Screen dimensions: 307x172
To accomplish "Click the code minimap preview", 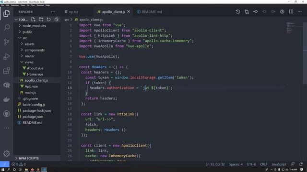I will click(x=291, y=28).
